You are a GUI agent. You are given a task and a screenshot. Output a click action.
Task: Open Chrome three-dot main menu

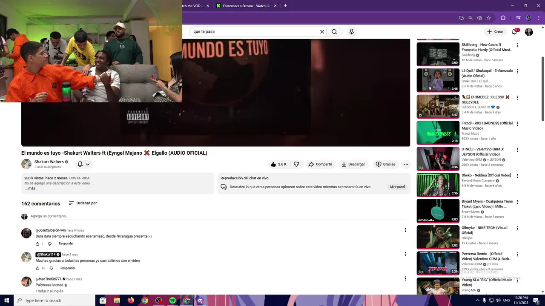539,18
